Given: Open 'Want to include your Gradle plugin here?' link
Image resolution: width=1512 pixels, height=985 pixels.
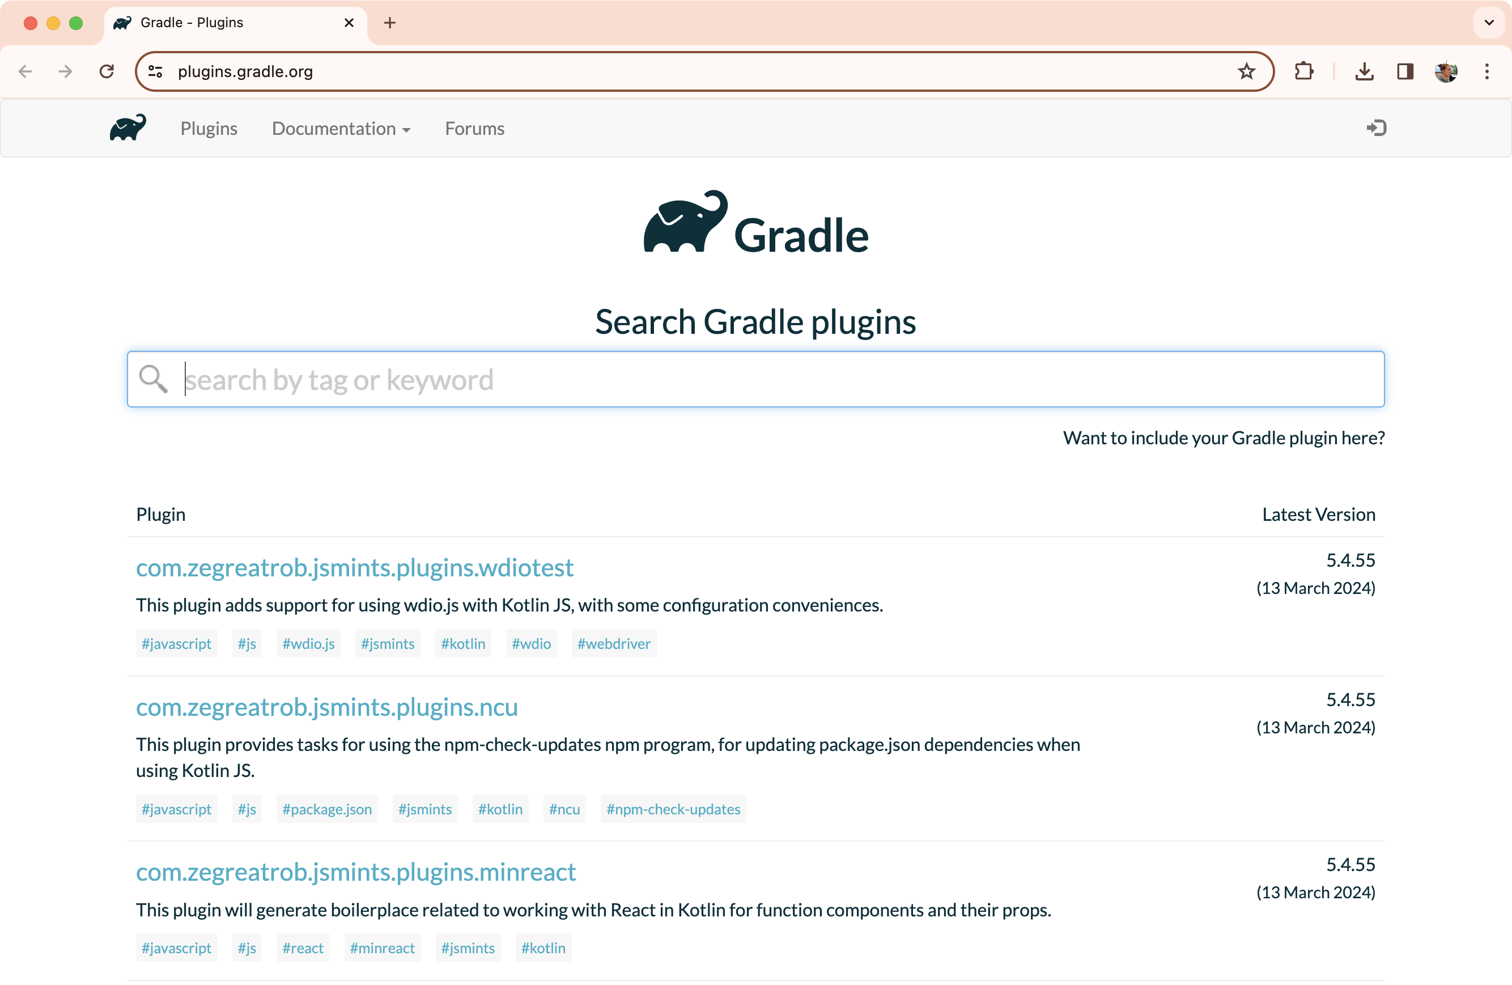Looking at the screenshot, I should click(1224, 438).
